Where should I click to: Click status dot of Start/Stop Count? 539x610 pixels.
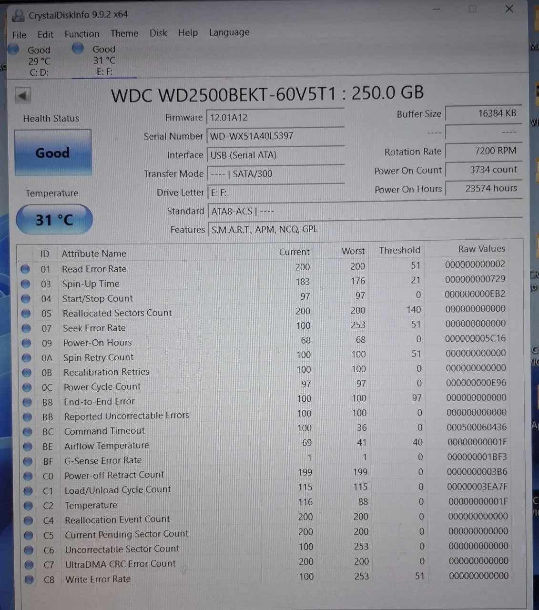click(x=26, y=299)
